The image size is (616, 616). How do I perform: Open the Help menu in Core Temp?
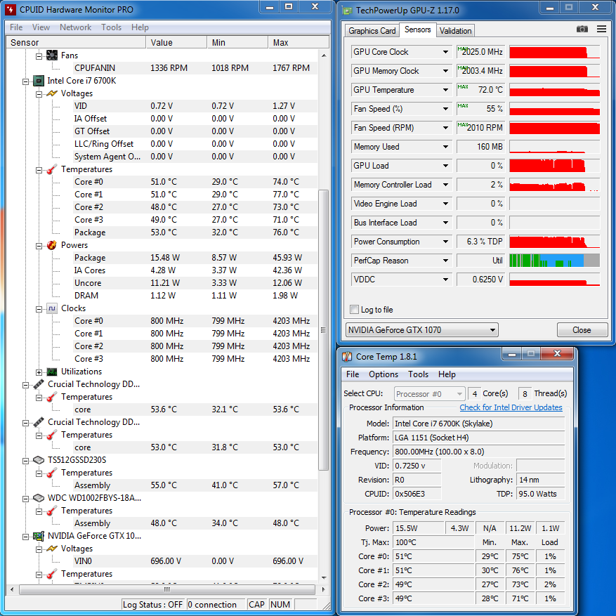pos(447,374)
